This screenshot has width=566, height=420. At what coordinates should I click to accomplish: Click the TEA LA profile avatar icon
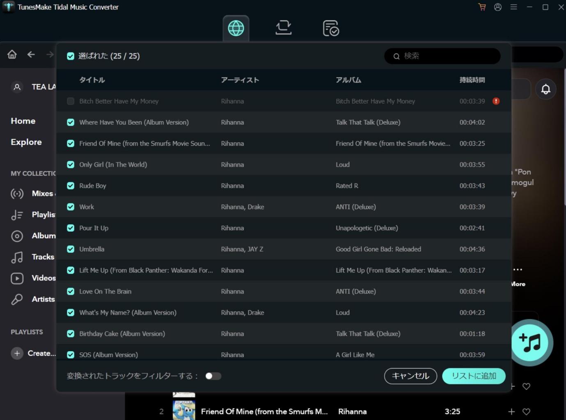coord(17,87)
